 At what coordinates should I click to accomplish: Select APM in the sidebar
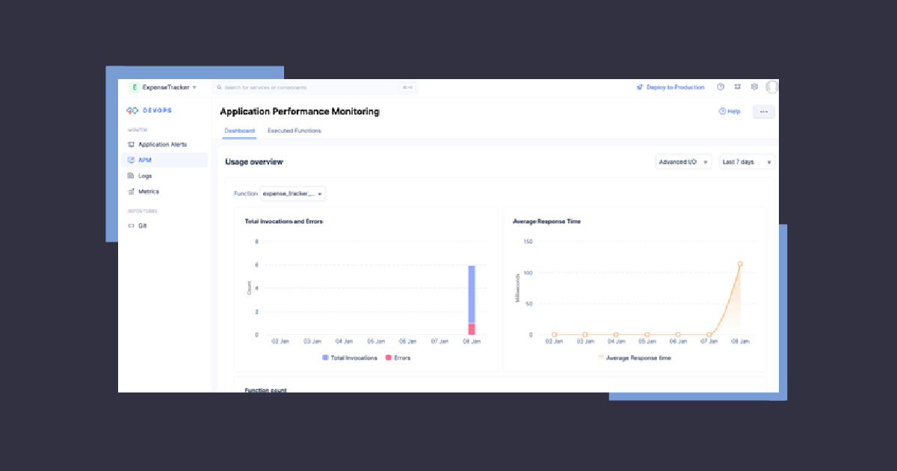point(164,160)
